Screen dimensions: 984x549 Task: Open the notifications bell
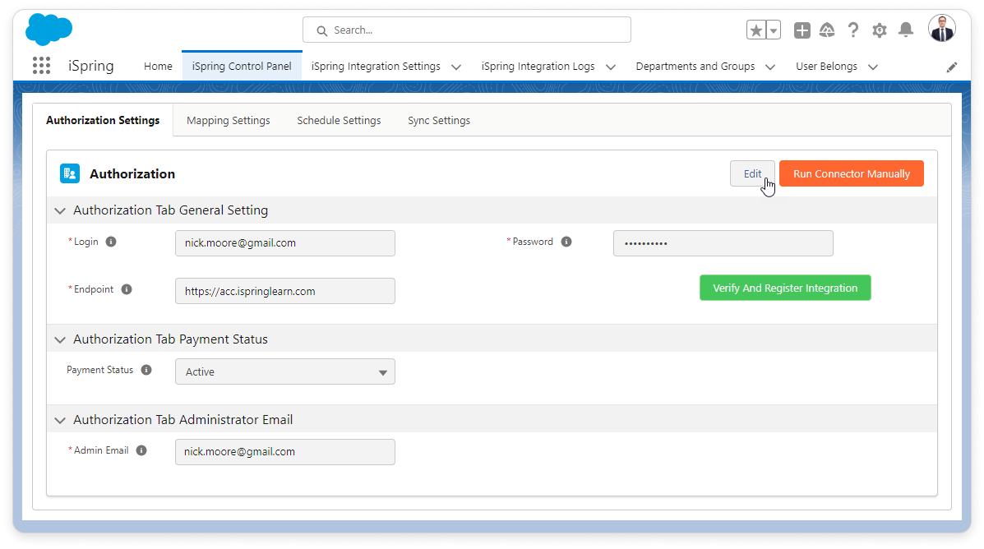[906, 30]
